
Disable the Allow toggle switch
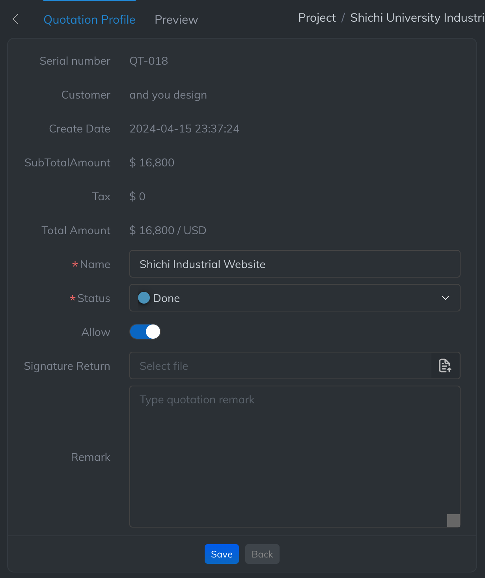coord(145,332)
